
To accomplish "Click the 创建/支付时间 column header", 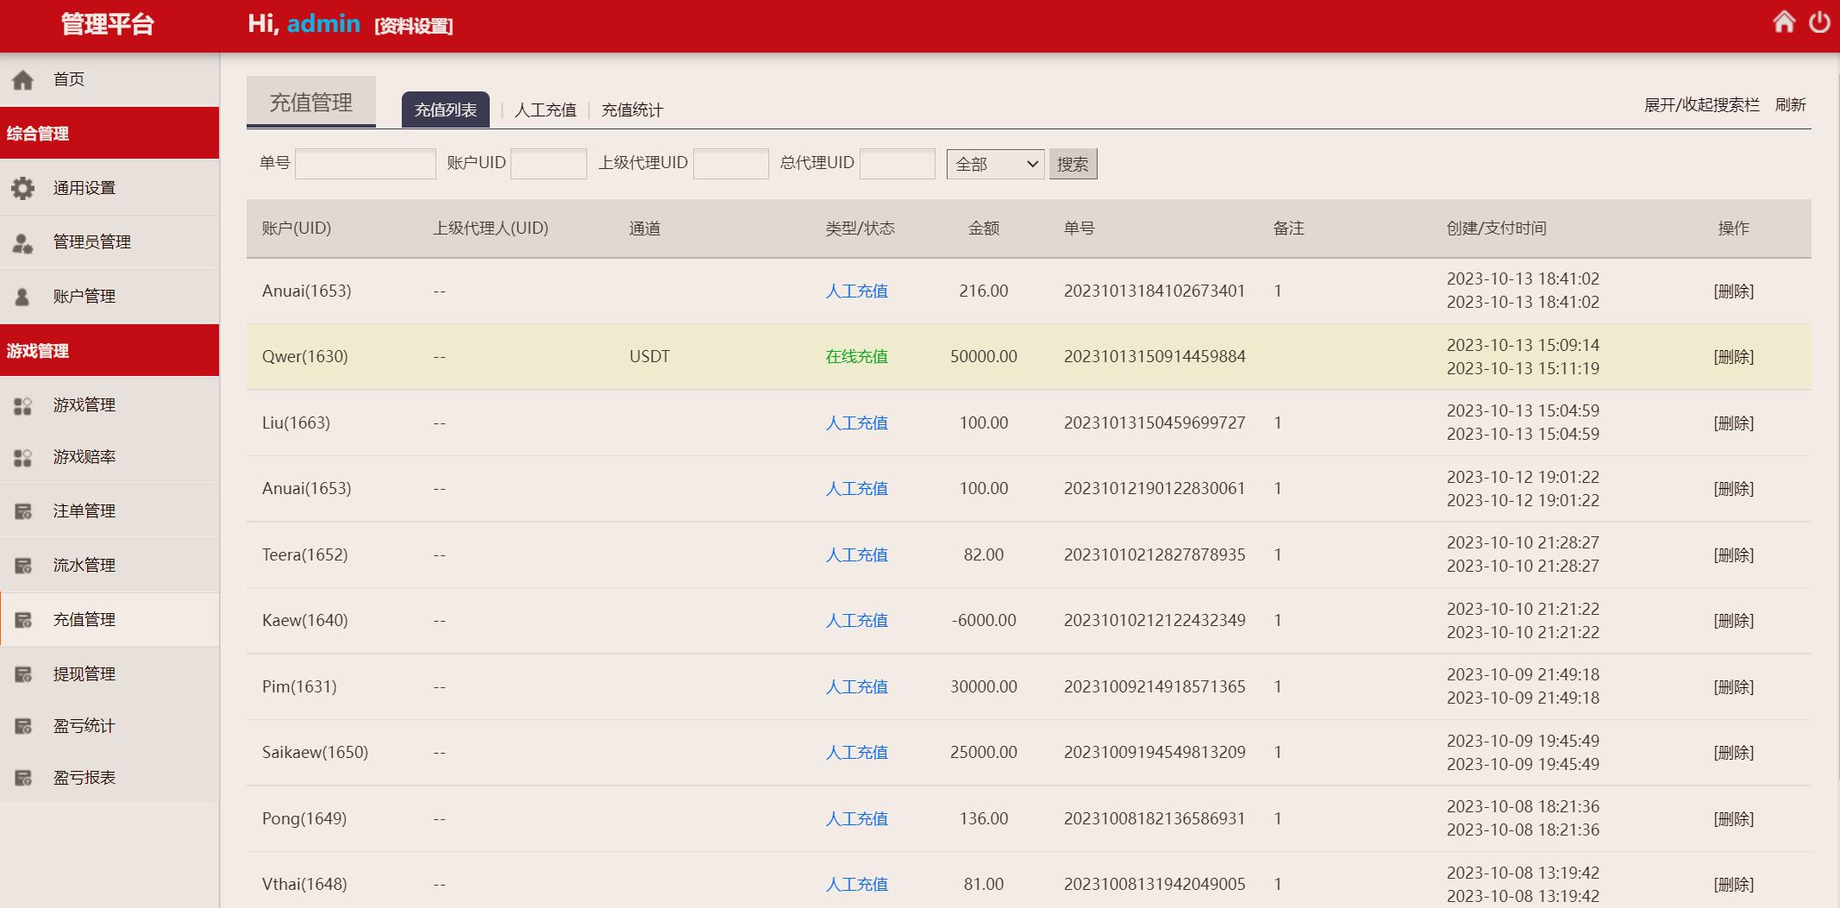I will pyautogui.click(x=1496, y=229).
